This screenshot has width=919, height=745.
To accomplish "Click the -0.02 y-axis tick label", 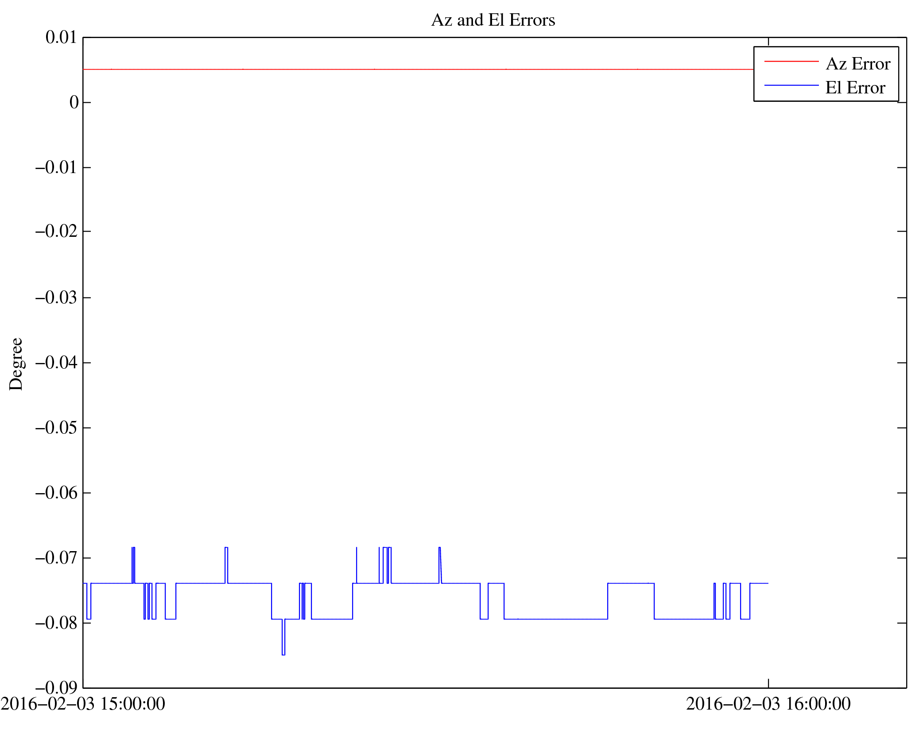I will [x=56, y=232].
